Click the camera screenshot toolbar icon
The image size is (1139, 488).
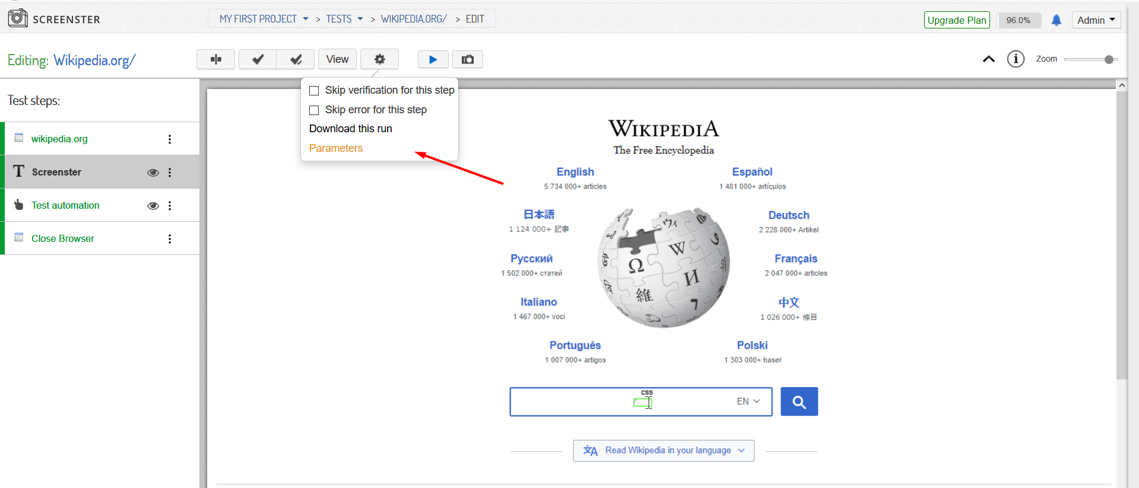tap(468, 59)
